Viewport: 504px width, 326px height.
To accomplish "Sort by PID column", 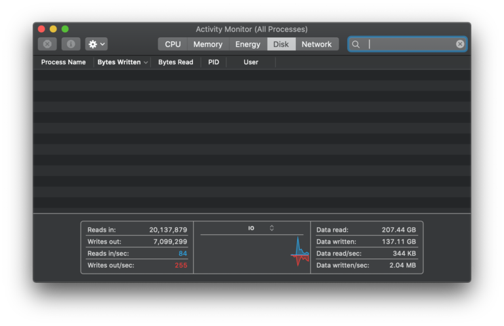I will pos(213,62).
